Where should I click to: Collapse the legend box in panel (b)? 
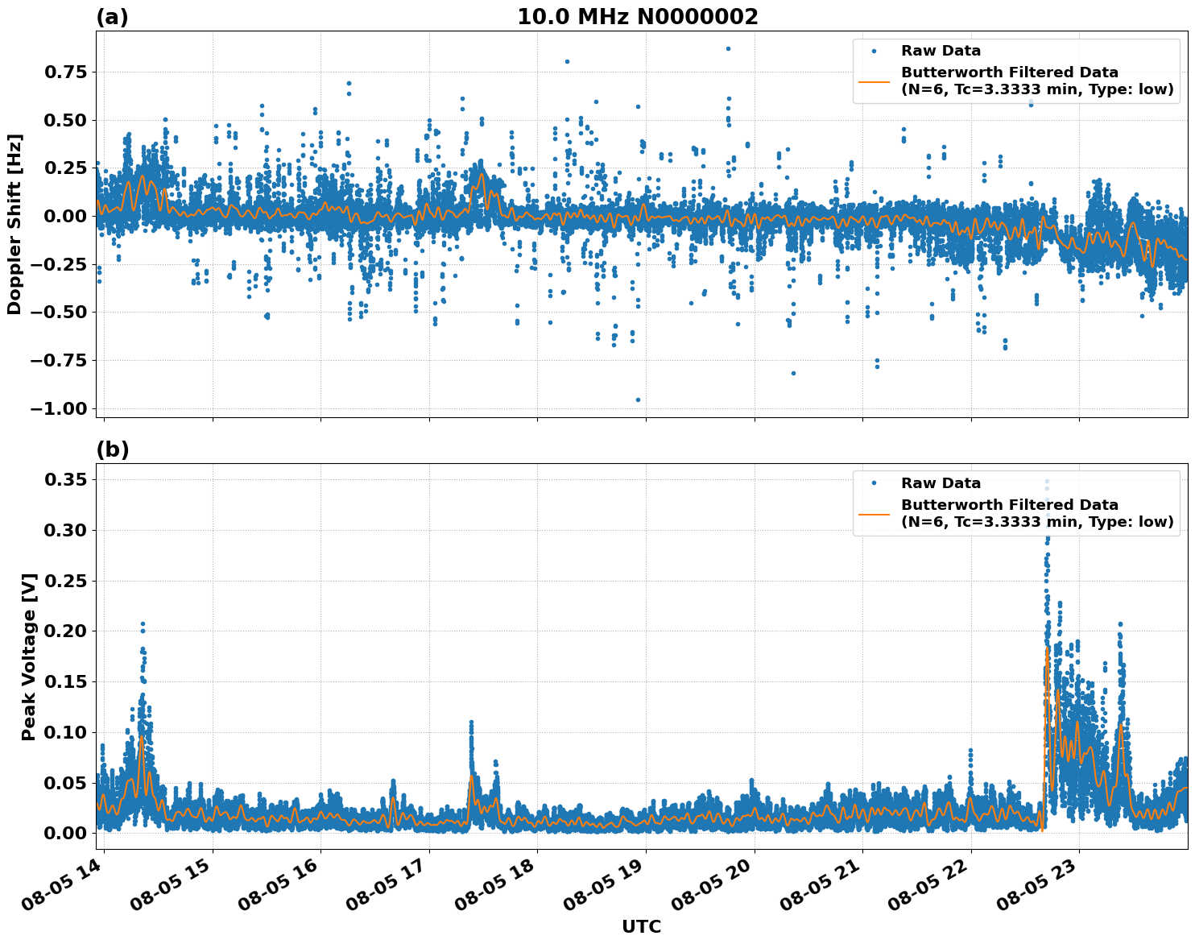point(1015,503)
